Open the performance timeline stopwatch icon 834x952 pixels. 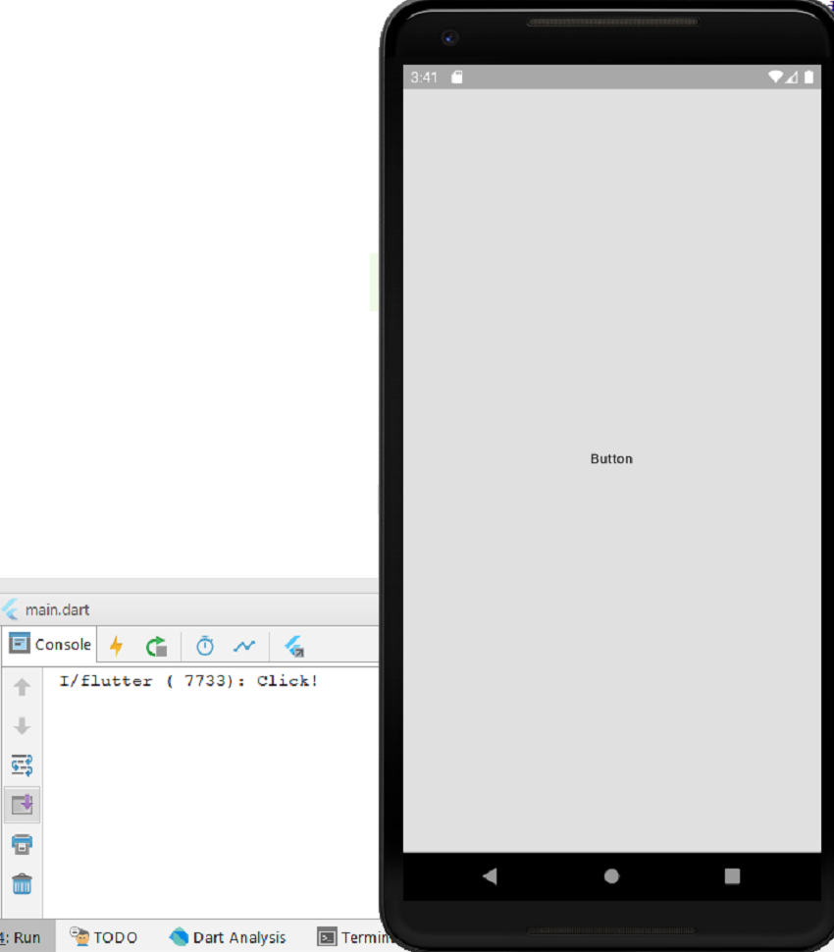[204, 645]
